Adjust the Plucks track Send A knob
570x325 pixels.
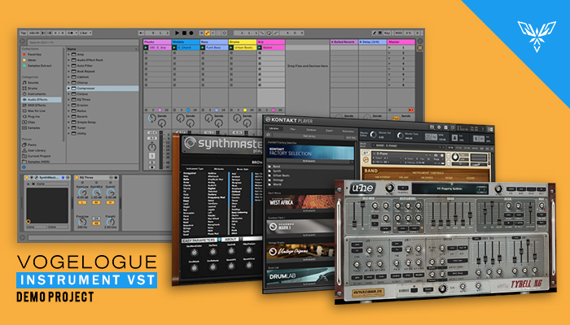(x=152, y=118)
